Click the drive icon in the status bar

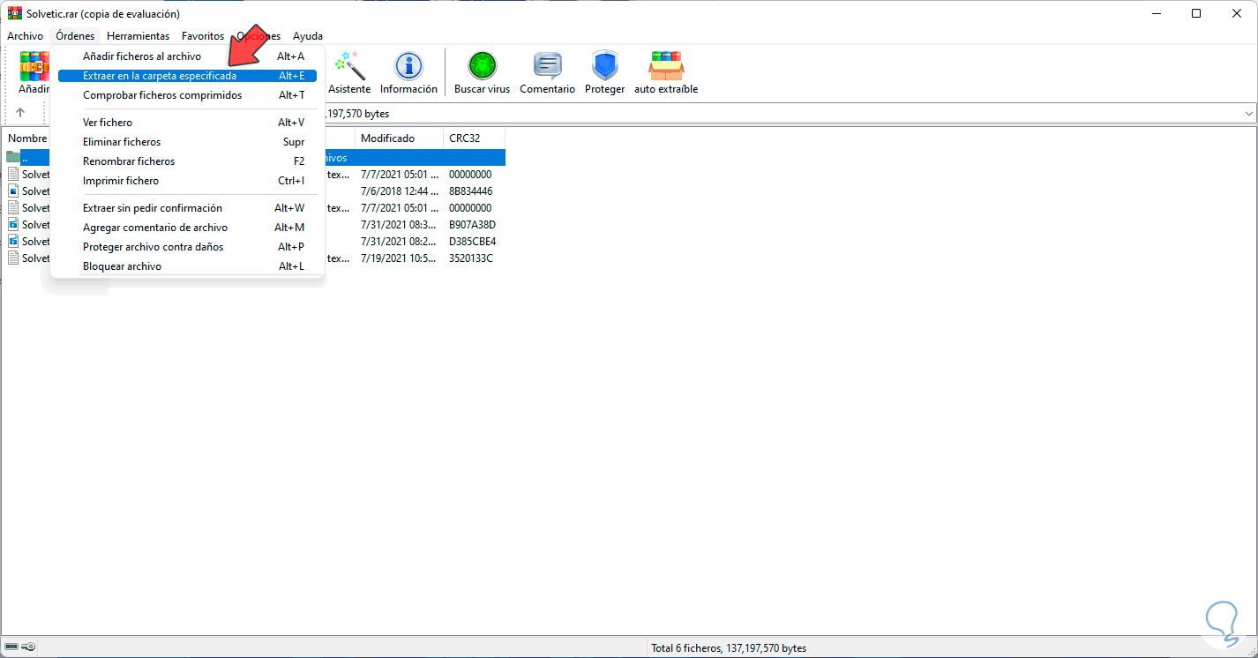pos(12,647)
